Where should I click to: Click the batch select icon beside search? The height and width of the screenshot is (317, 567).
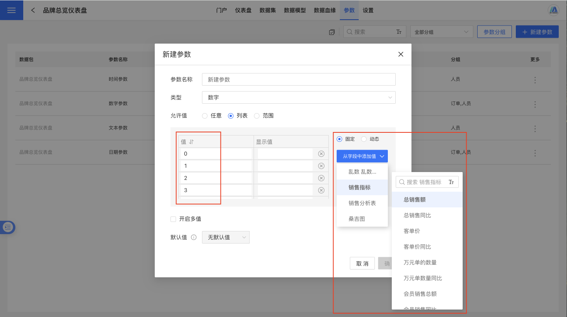coord(332,32)
